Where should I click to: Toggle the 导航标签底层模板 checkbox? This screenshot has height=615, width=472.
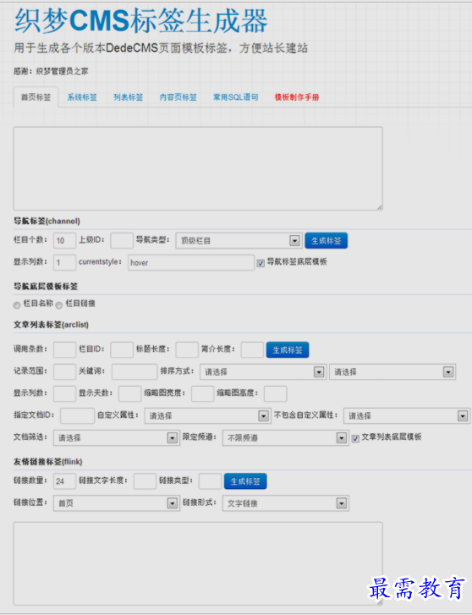pyautogui.click(x=261, y=263)
